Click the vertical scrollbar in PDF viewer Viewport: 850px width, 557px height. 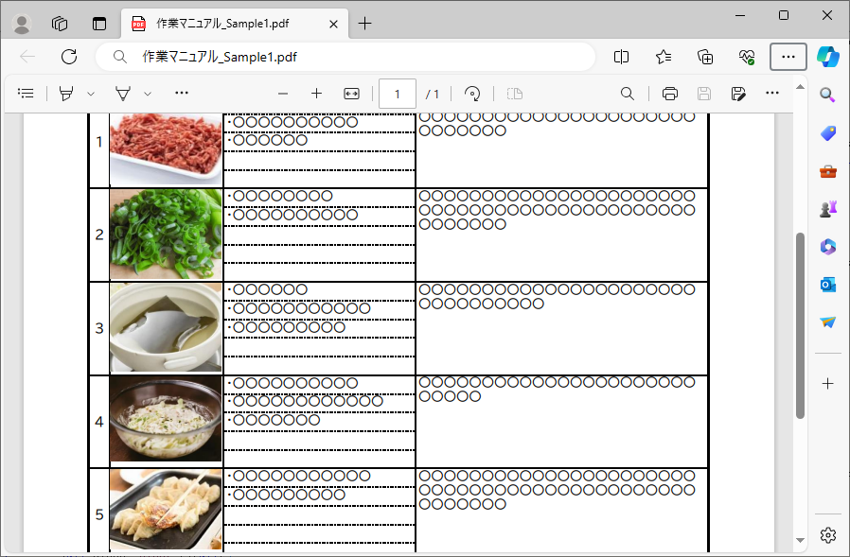(x=800, y=322)
